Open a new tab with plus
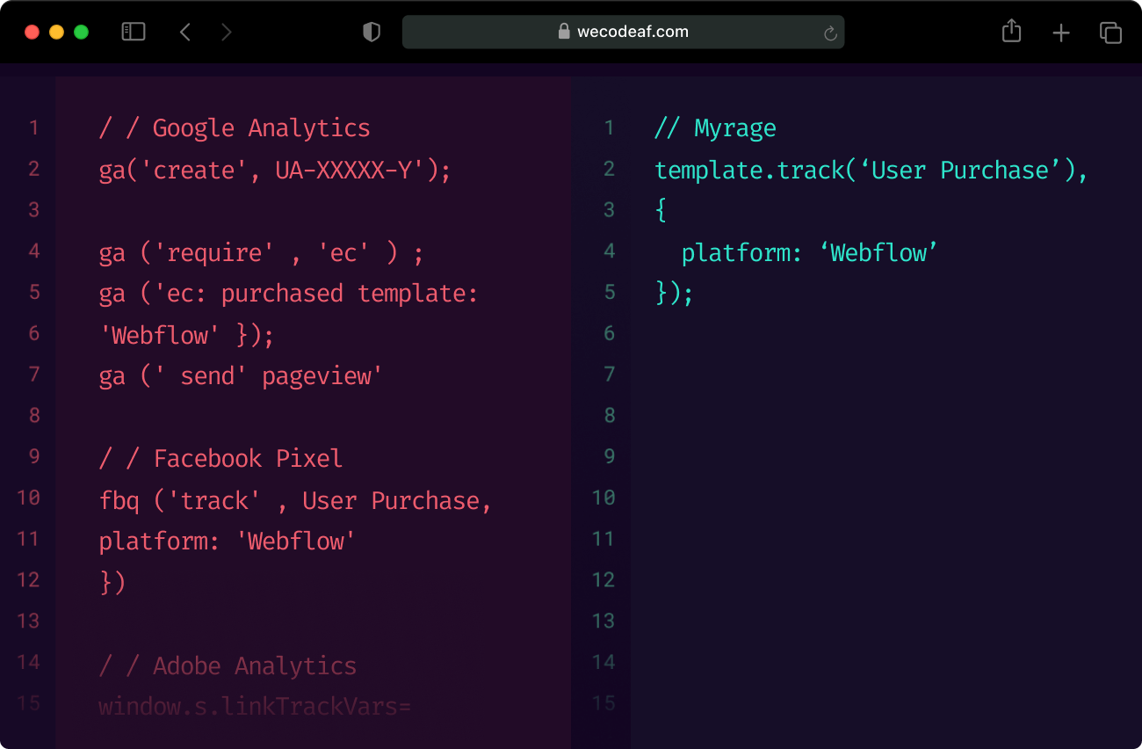Viewport: 1142px width, 749px height. (1061, 33)
